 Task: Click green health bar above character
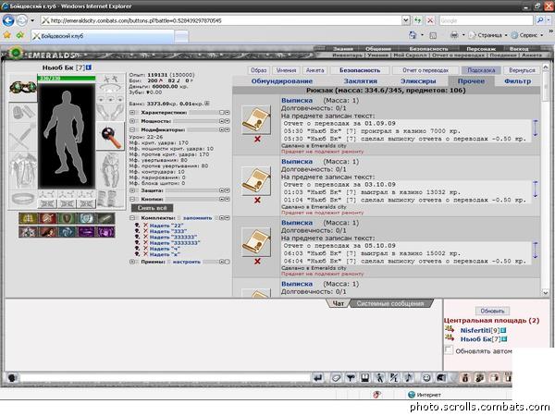tap(67, 79)
